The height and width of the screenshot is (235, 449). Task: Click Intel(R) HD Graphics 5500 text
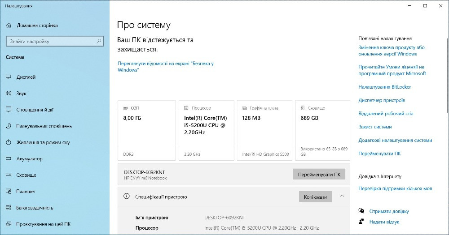click(x=265, y=154)
